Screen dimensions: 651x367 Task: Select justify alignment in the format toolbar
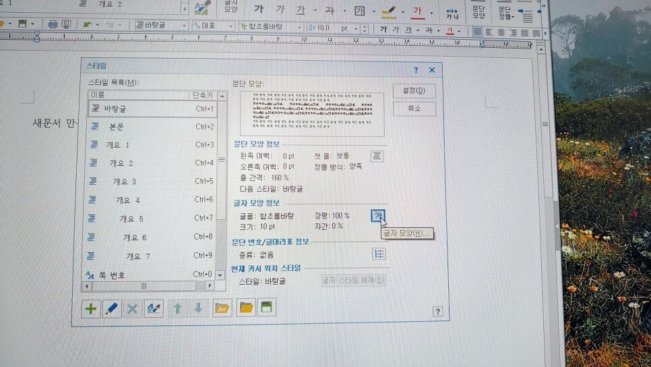[477, 32]
